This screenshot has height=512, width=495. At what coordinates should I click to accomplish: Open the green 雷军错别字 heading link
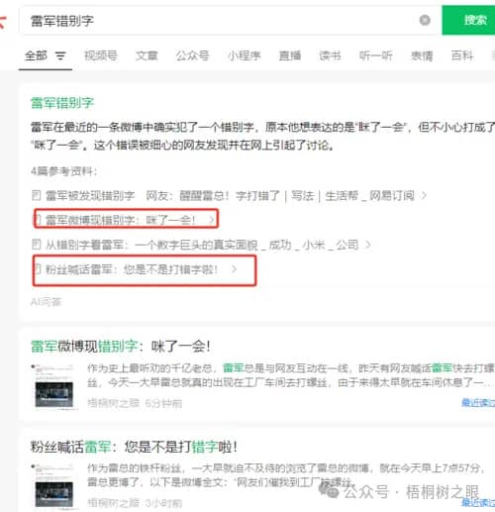click(x=62, y=103)
